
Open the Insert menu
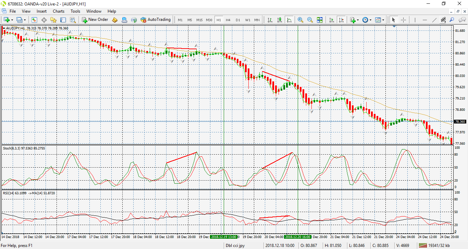coord(42,11)
